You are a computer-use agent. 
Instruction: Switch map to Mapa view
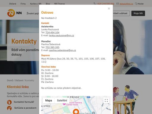49,101
